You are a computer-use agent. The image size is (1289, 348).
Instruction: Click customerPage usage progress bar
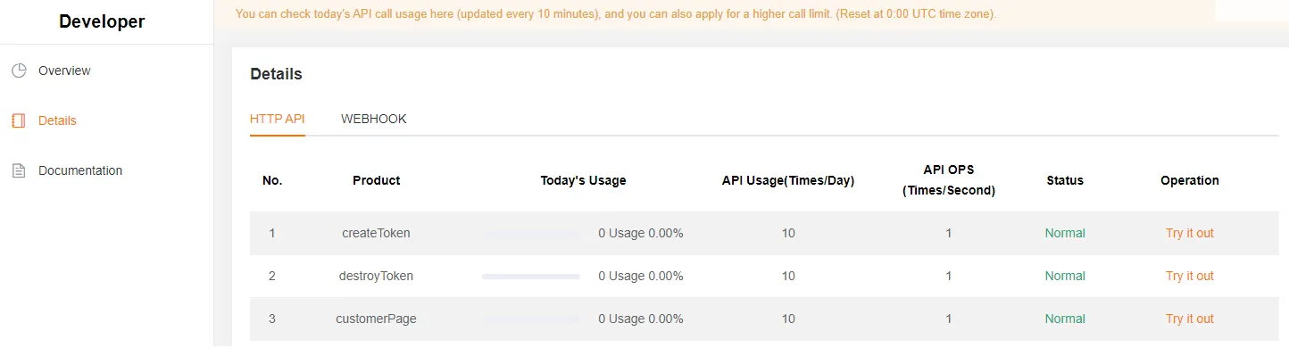(x=531, y=319)
